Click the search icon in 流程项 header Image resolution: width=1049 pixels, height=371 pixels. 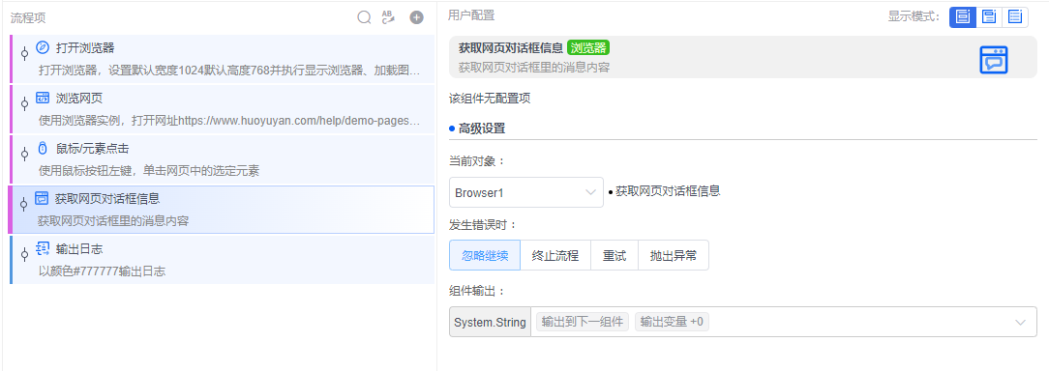coord(364,17)
